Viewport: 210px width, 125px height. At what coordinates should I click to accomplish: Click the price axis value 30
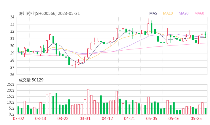12,46
